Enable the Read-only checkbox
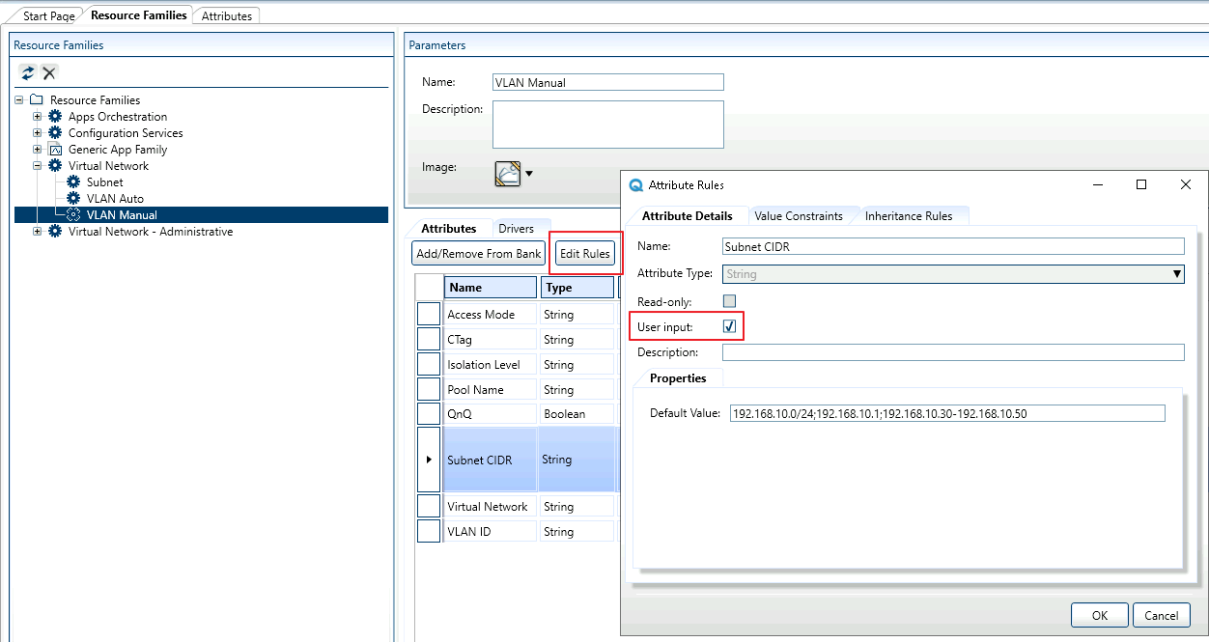Image resolution: width=1209 pixels, height=642 pixels. (x=729, y=301)
